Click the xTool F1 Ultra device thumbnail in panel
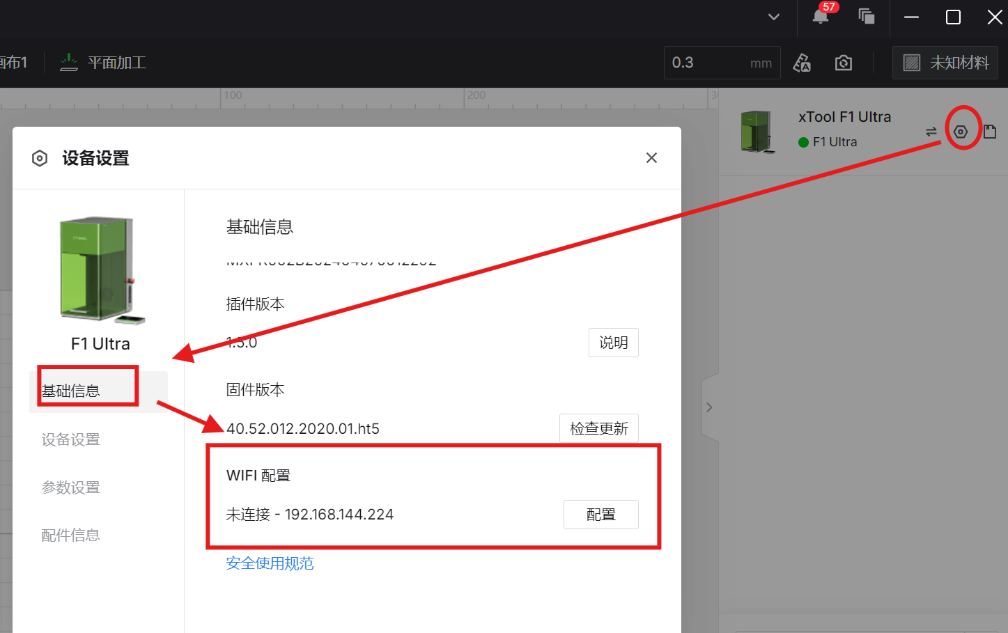Screen dimensions: 1008x633 757,132
